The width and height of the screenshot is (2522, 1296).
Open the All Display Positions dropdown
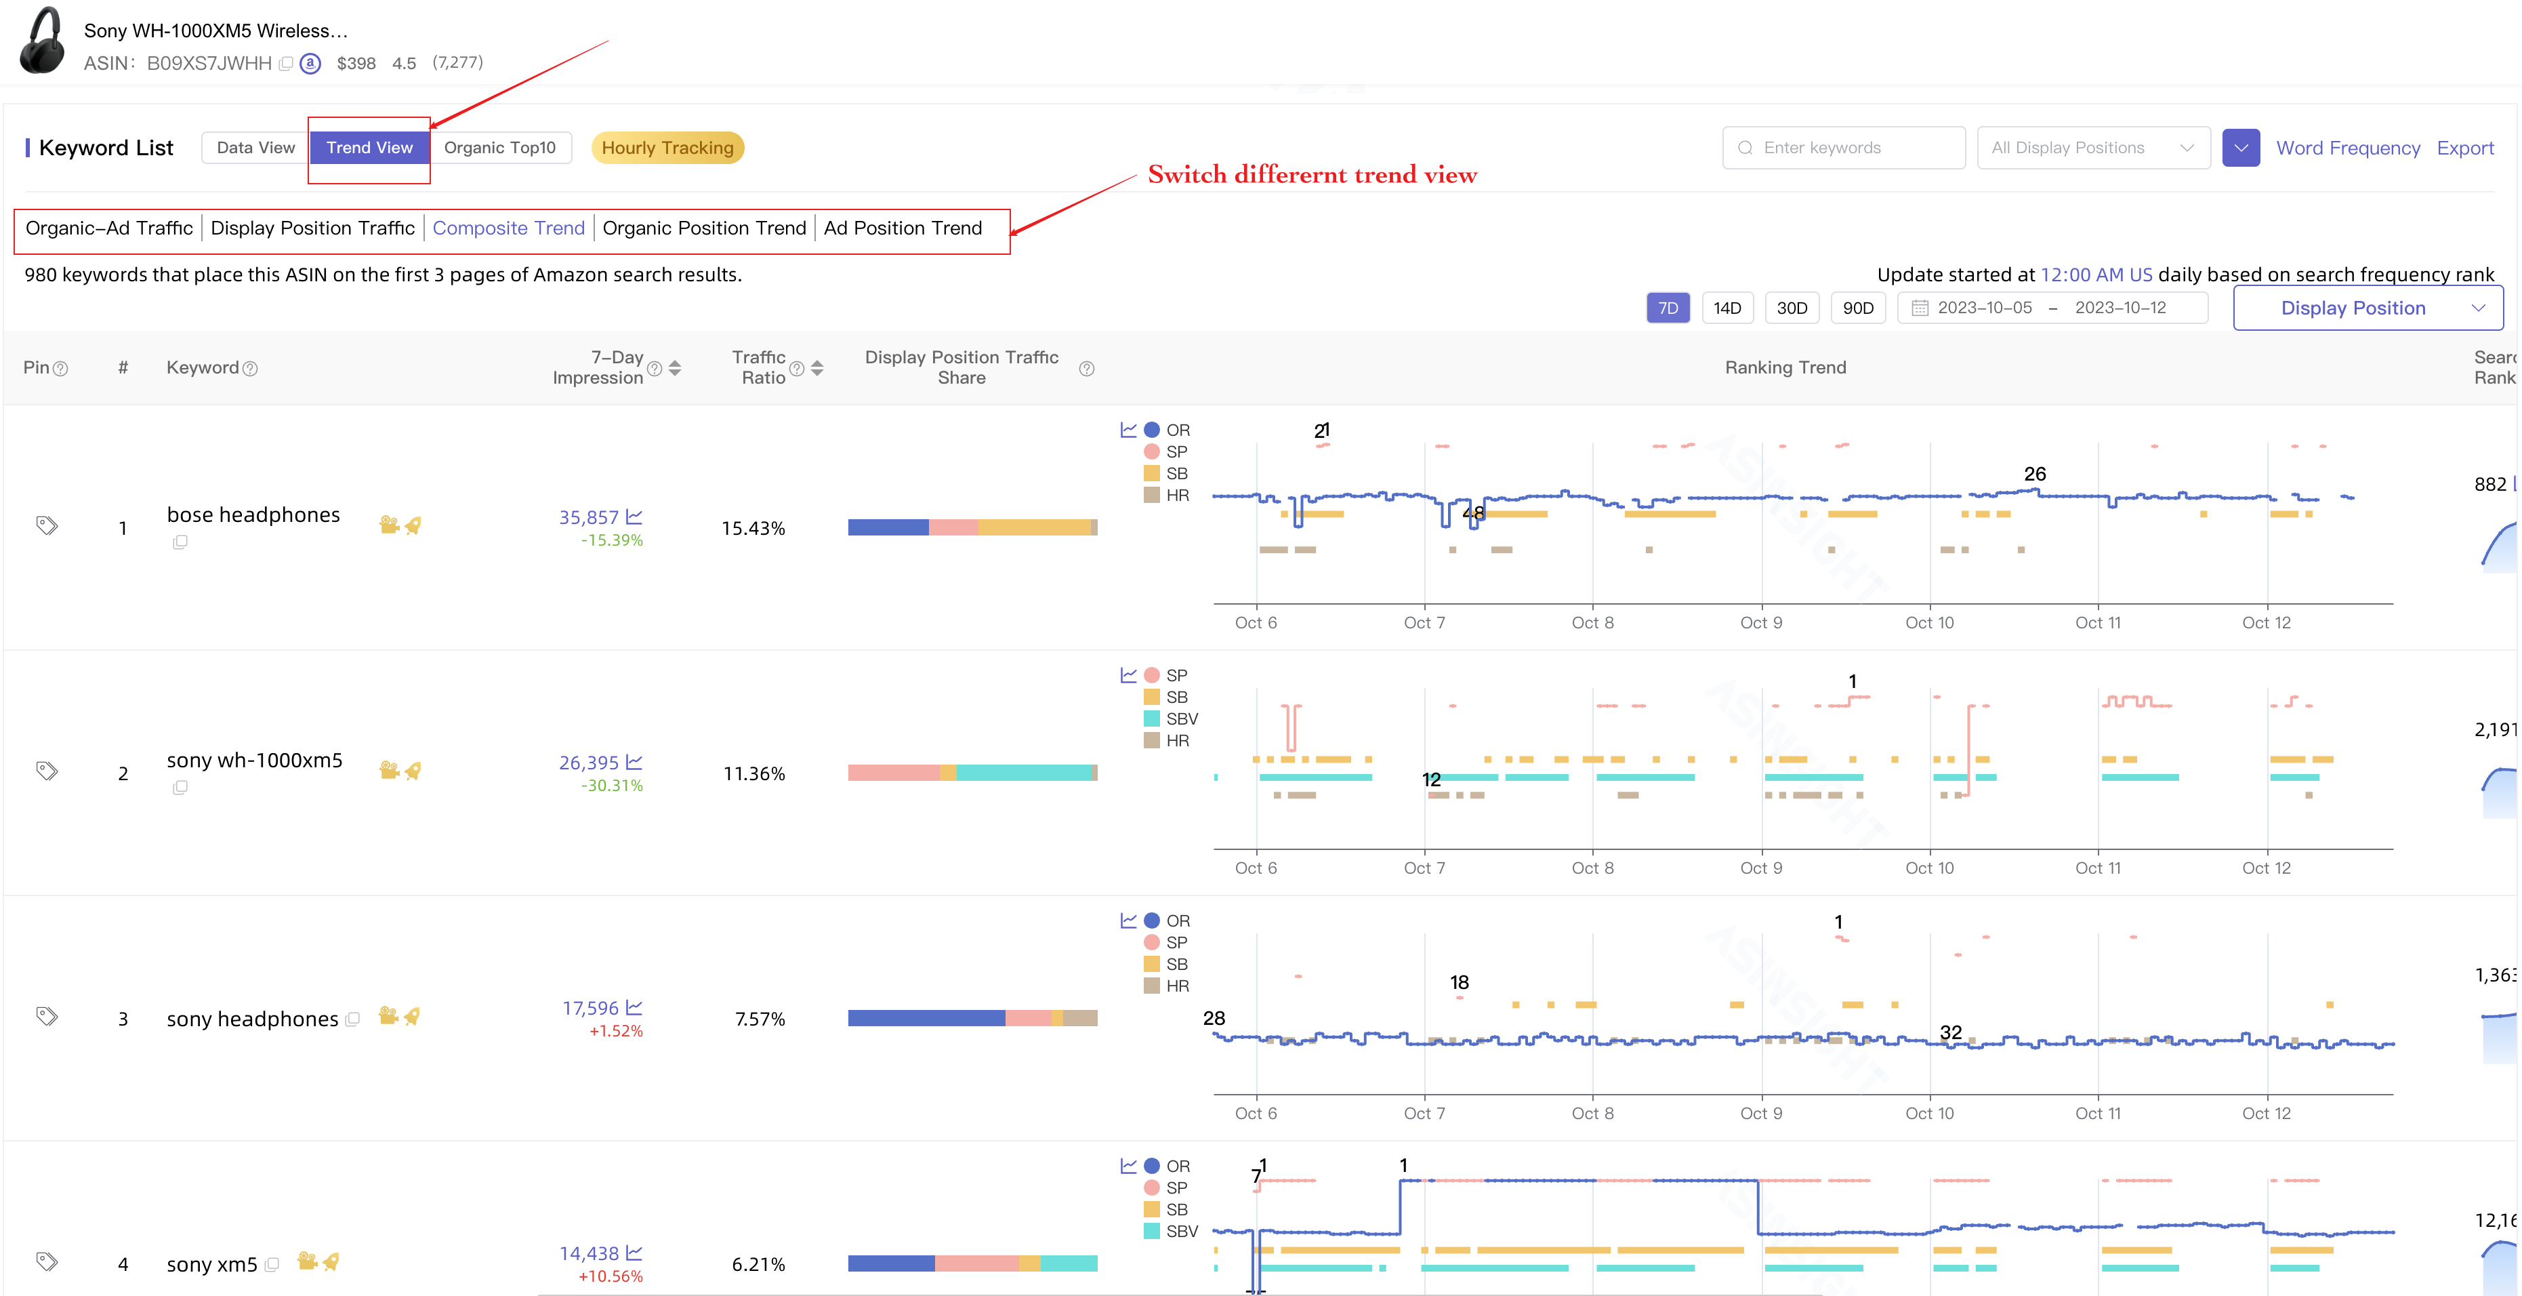pos(2093,147)
